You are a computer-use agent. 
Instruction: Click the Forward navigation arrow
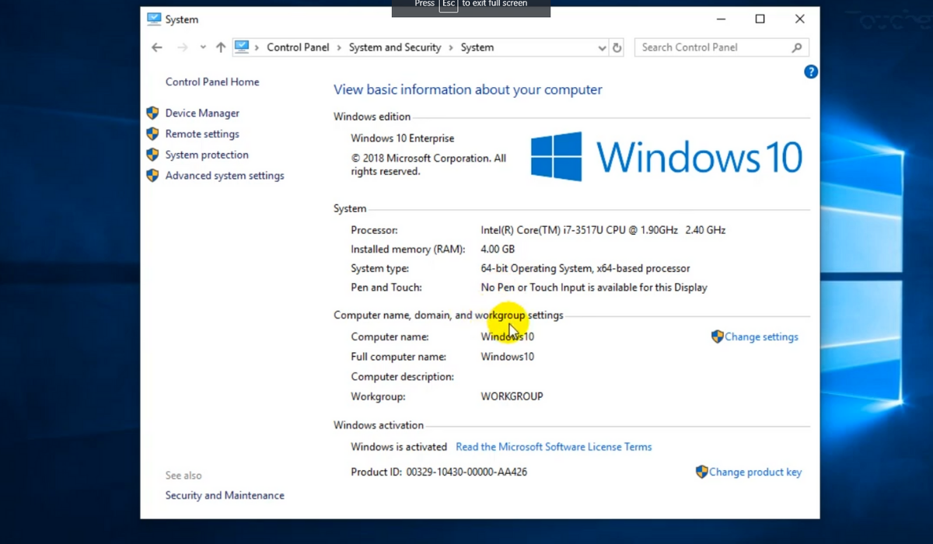click(x=183, y=47)
